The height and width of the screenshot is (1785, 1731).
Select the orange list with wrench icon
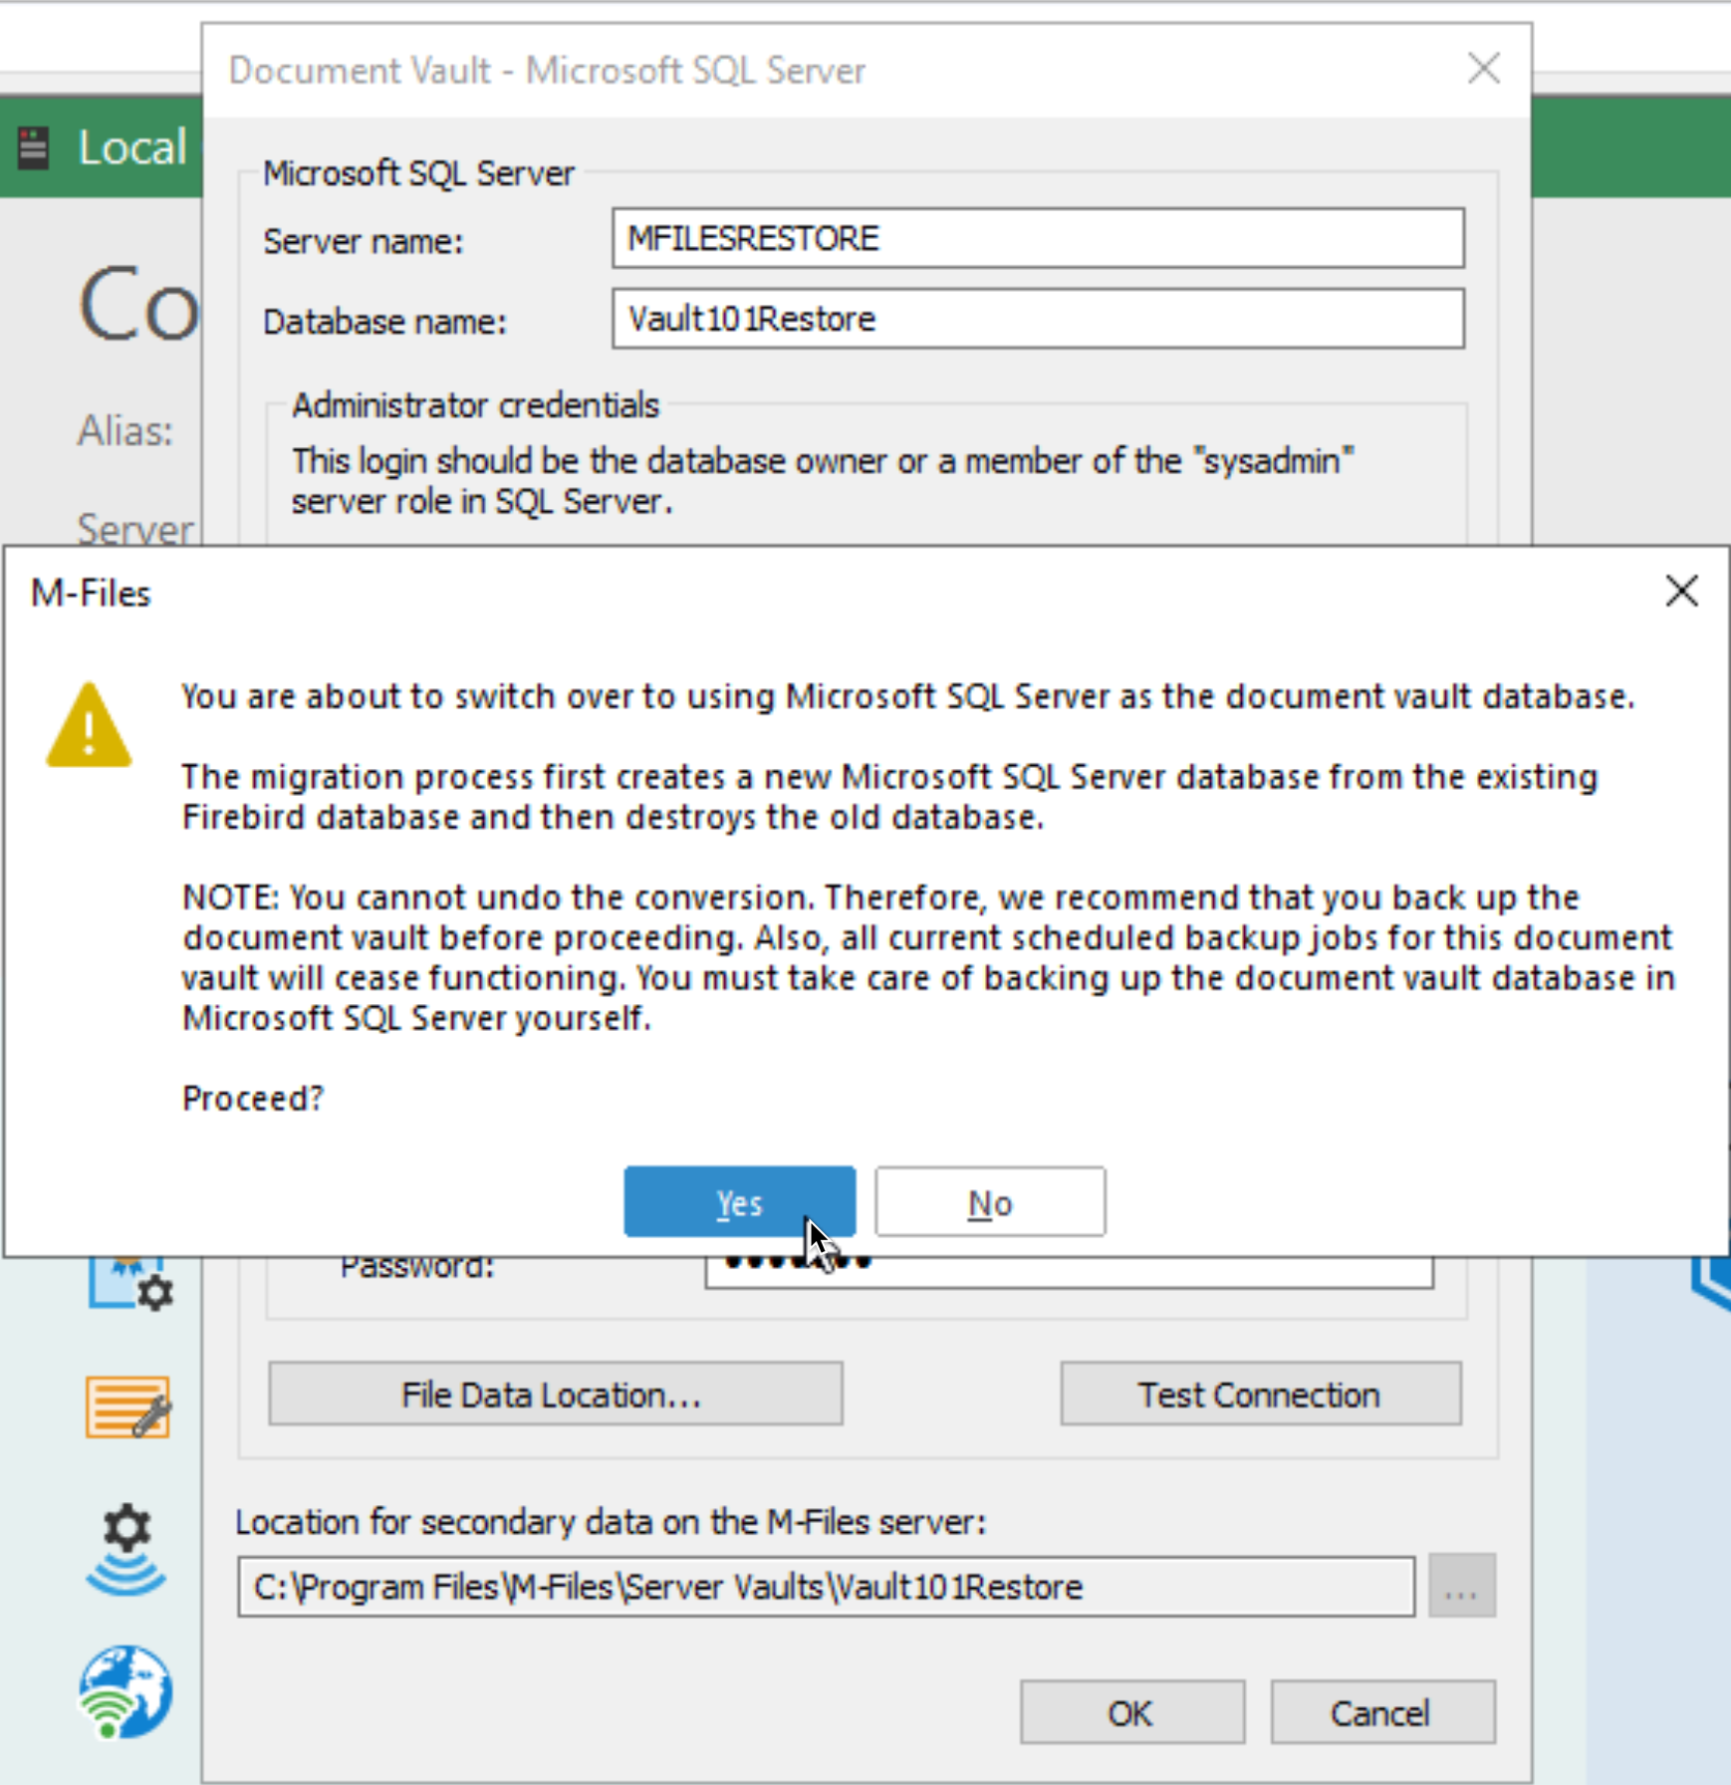(x=128, y=1407)
